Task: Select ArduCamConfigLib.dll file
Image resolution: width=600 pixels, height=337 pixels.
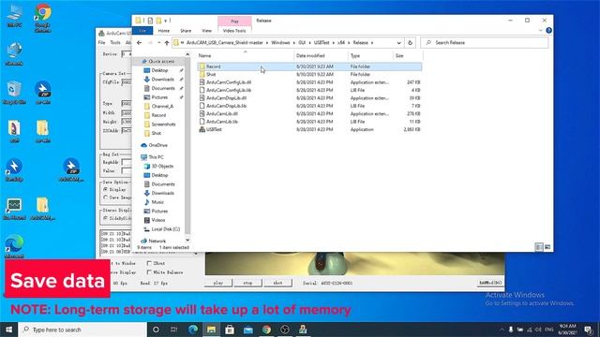Action: tap(229, 82)
